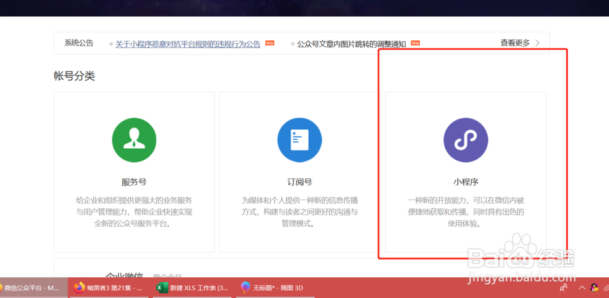Viewport: 609px width, 298px height.
Task: Click the 帐号分类 heading
Action: pos(74,76)
